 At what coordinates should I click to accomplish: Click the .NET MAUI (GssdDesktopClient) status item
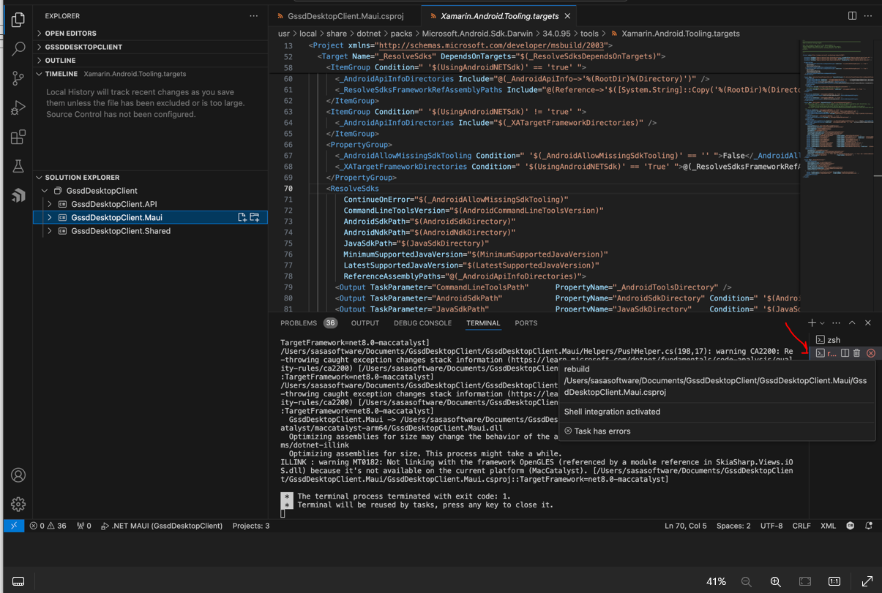[162, 526]
